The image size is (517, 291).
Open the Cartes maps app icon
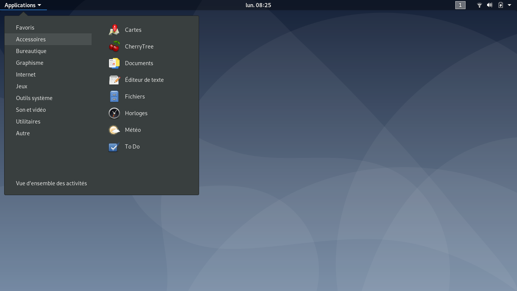tap(114, 30)
